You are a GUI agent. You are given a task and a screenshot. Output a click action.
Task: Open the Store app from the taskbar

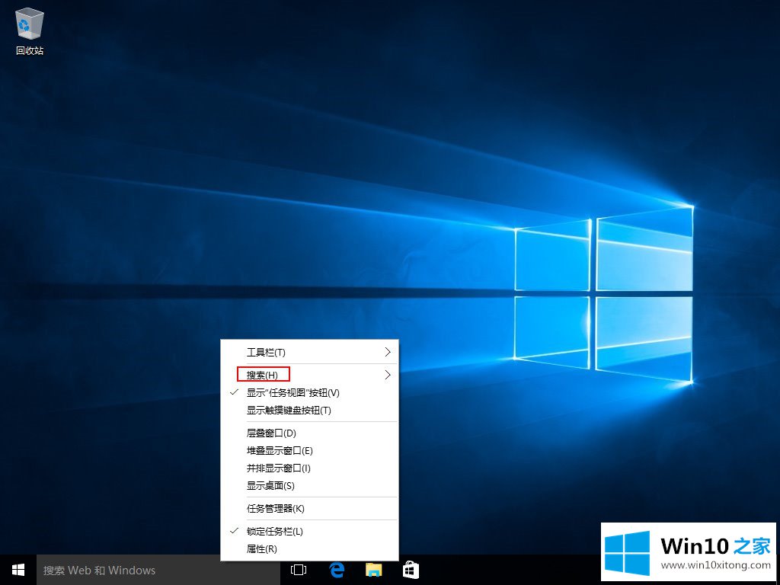point(411,570)
